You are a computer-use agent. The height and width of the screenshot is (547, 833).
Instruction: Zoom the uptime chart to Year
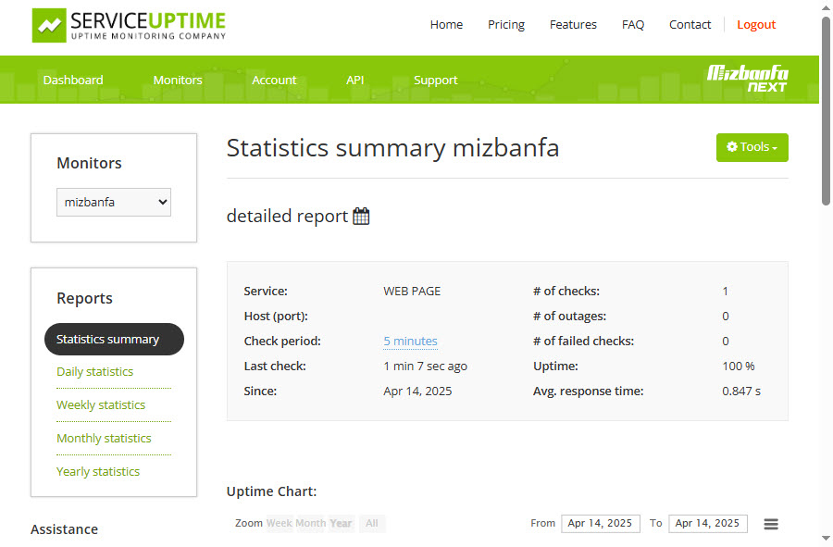(341, 523)
